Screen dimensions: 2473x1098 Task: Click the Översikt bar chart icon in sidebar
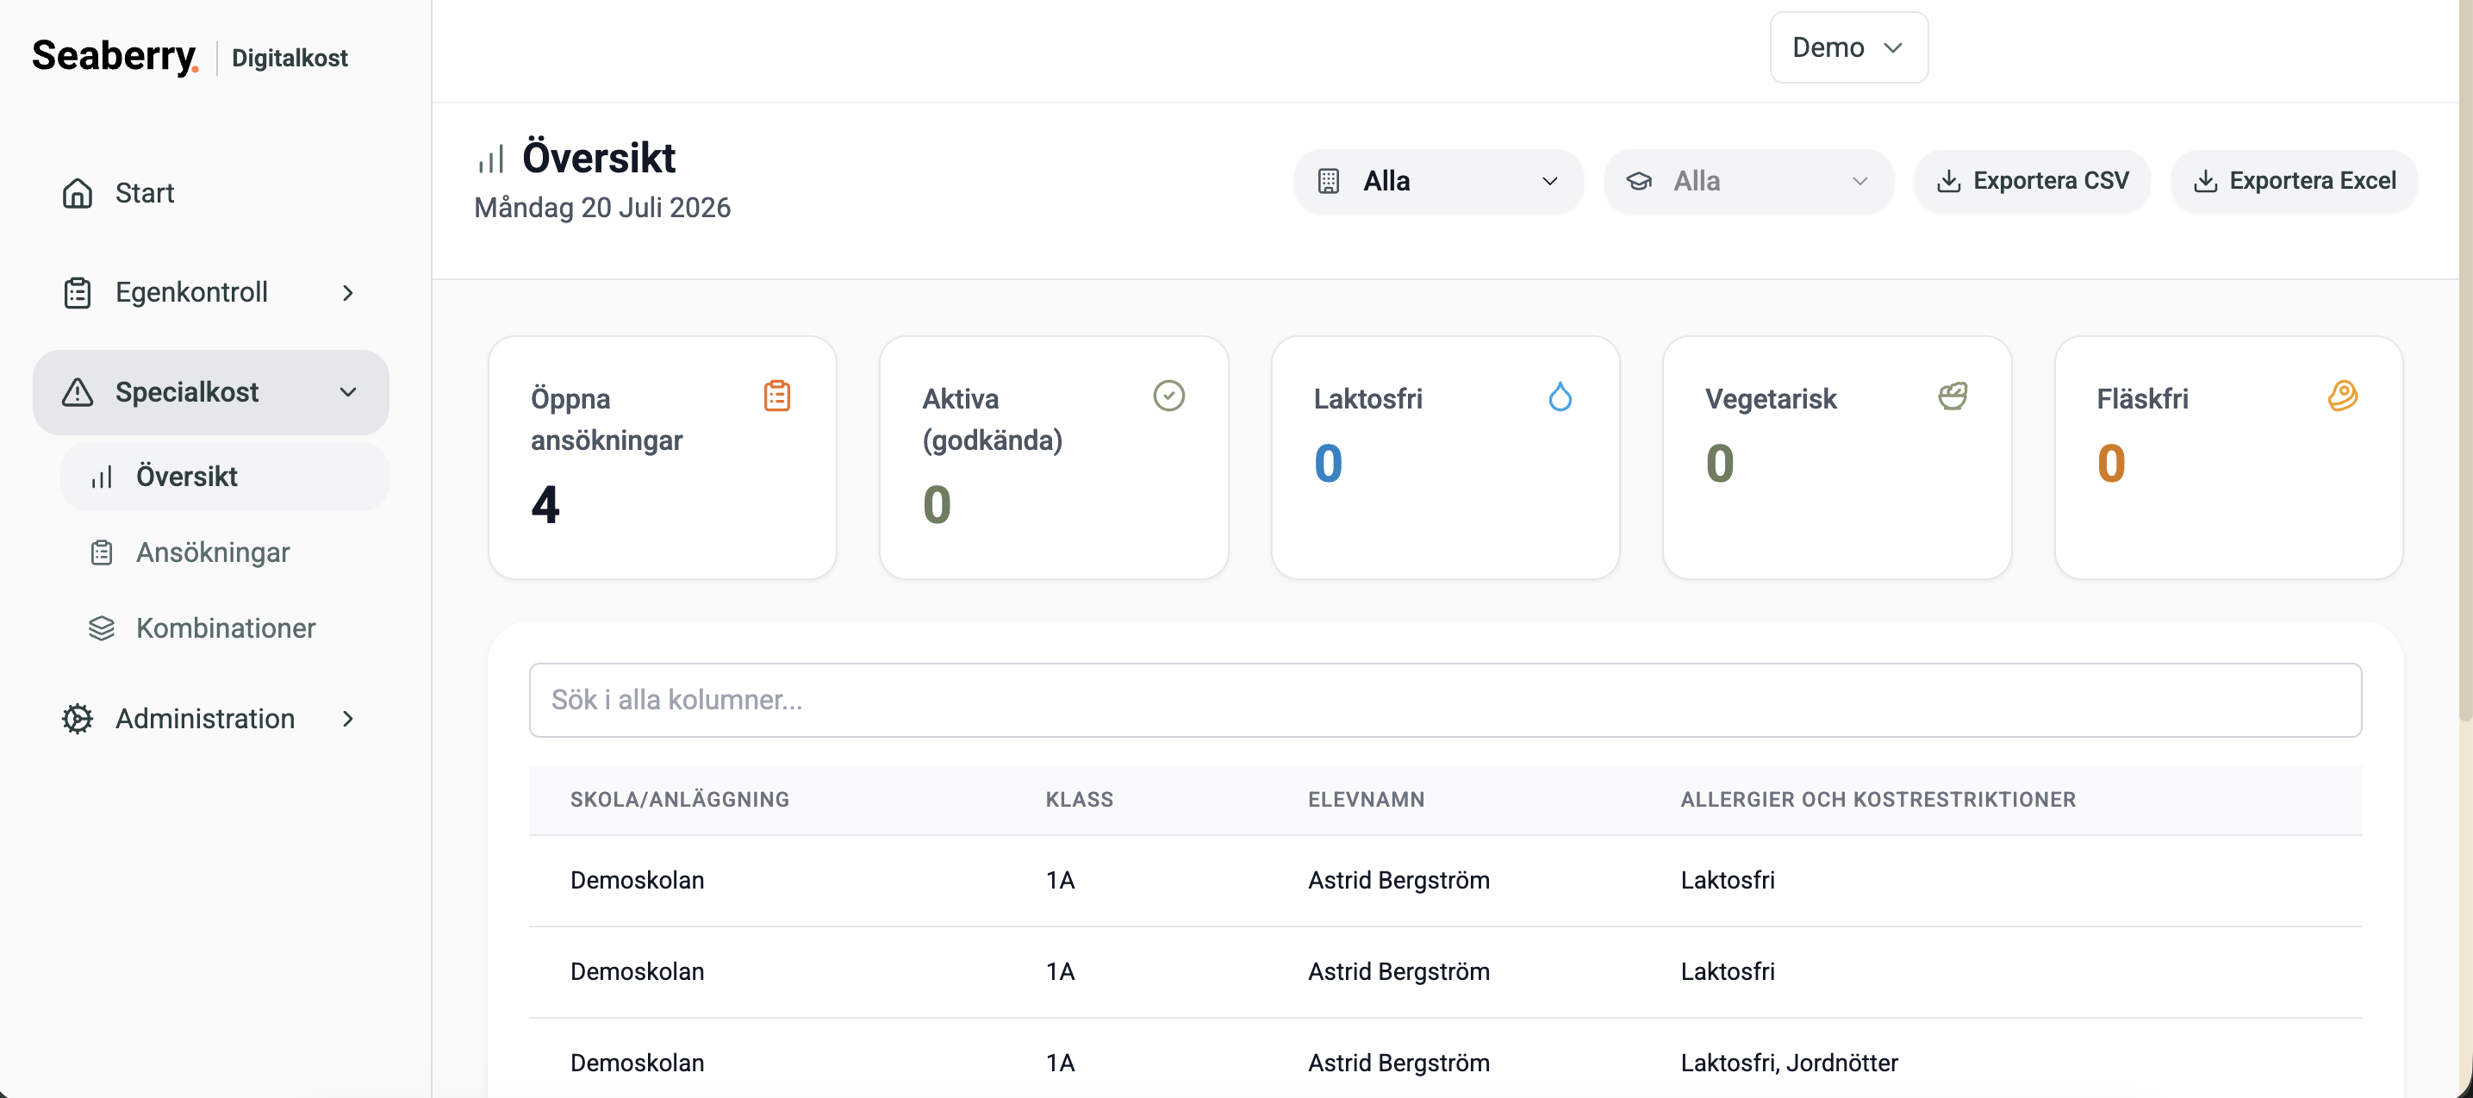click(x=102, y=477)
